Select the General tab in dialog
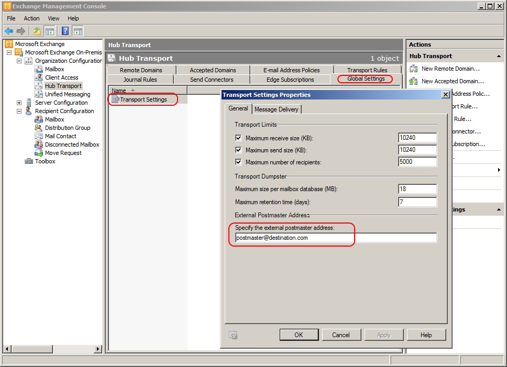507x367 pixels. [x=238, y=108]
